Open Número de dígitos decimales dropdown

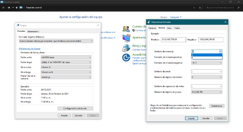click(206, 77)
